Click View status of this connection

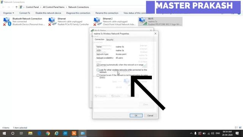pyautogui.click(x=135, y=13)
